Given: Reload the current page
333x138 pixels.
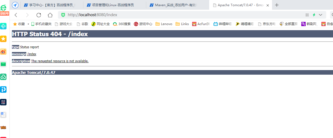Looking at the screenshot, I should click(x=39, y=15).
